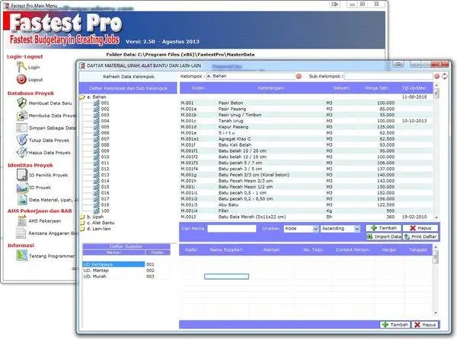Select the Batu Kali Belah row
The height and width of the screenshot is (339, 457).
click(x=306, y=144)
